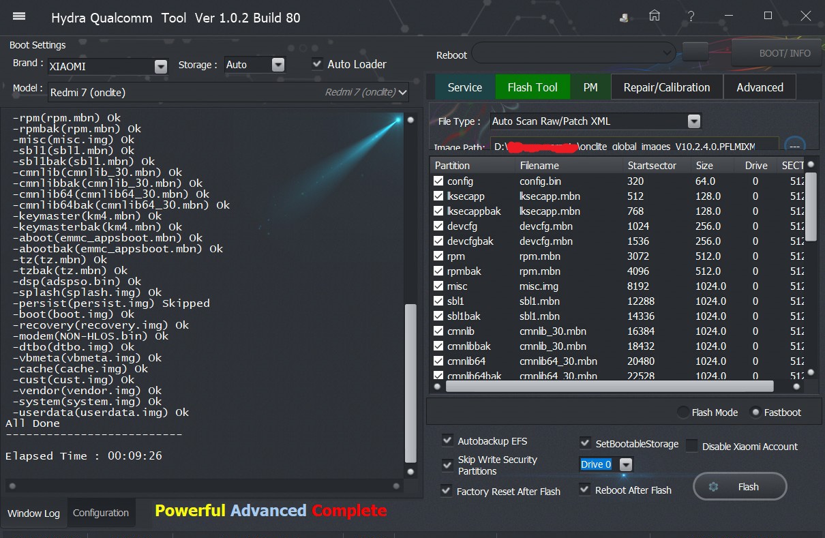
Task: Open the hamburger menu icon
Action: coord(19,16)
